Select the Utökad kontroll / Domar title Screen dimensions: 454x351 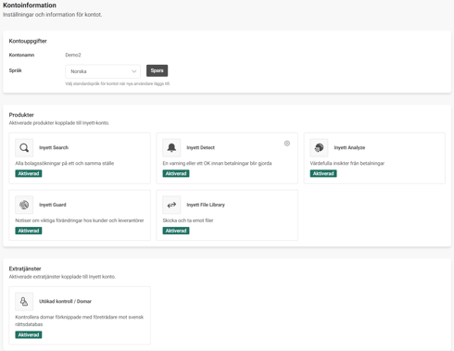point(65,301)
